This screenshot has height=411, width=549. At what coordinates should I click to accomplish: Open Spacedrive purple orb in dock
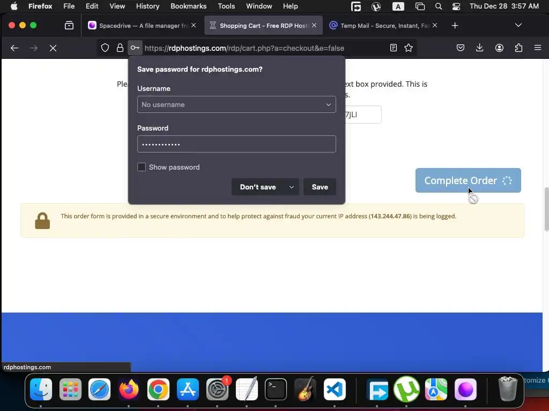point(465,389)
